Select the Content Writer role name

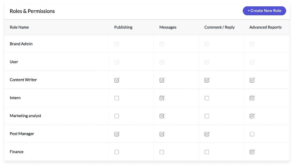(23, 80)
